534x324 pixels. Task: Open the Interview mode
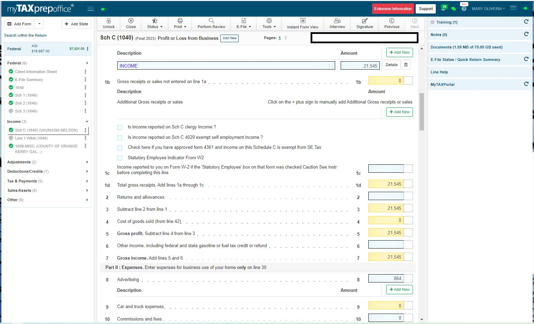pyautogui.click(x=337, y=23)
